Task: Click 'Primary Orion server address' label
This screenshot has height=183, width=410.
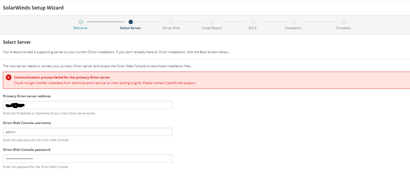Action: (x=27, y=96)
